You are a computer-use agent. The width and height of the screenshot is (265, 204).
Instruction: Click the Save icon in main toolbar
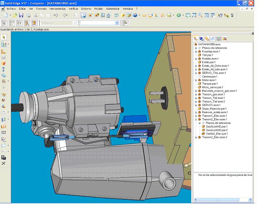(x=21, y=15)
